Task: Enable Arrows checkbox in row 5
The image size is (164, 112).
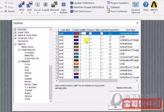Action: coord(90,47)
